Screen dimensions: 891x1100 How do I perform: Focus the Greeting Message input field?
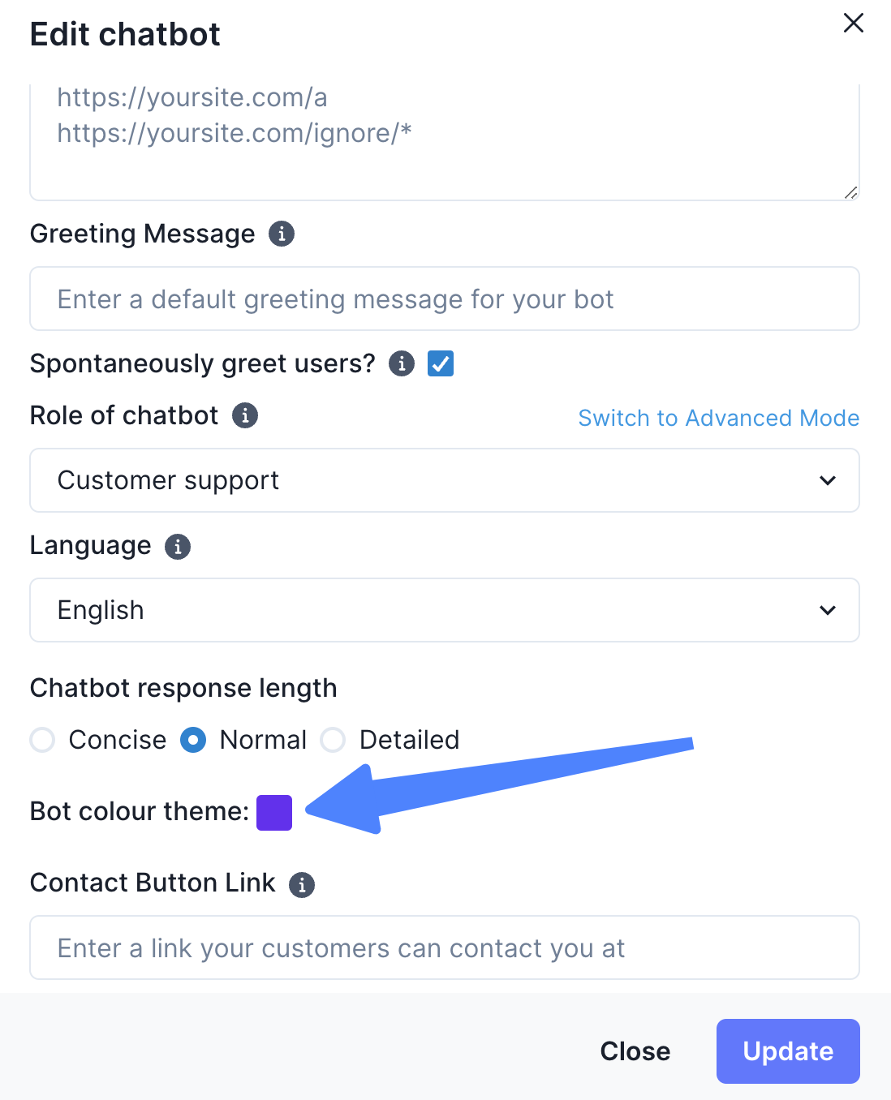[x=445, y=299]
